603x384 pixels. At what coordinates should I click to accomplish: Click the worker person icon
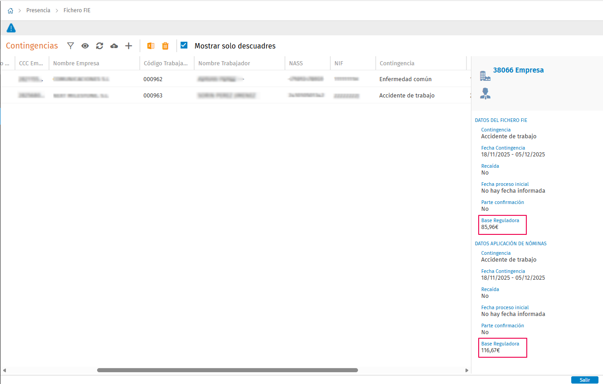tap(485, 93)
